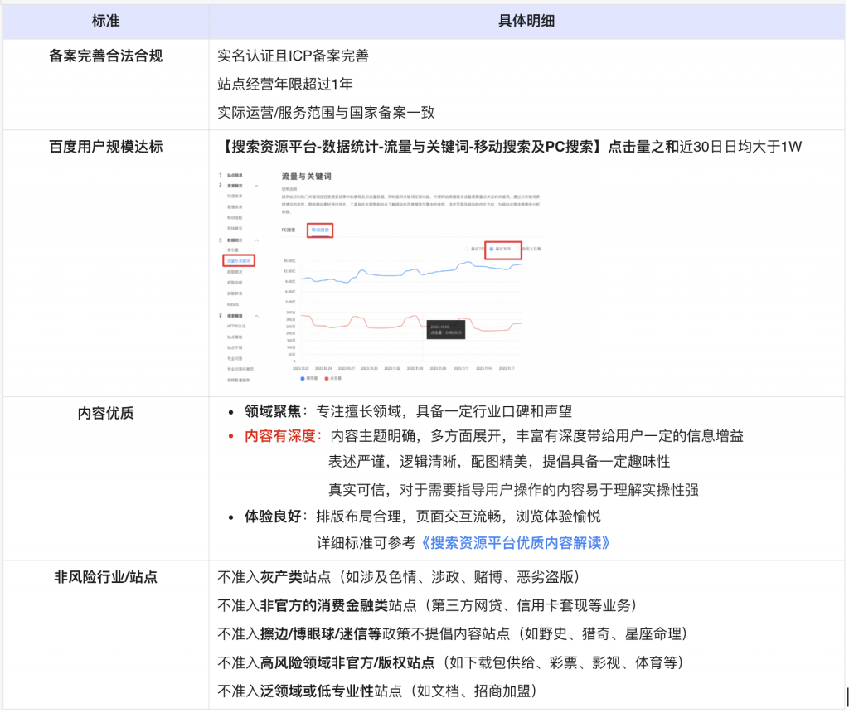Image resolution: width=849 pixels, height=713 pixels.
Task: Click the 搜索展现 section icon
Action: tap(221, 316)
